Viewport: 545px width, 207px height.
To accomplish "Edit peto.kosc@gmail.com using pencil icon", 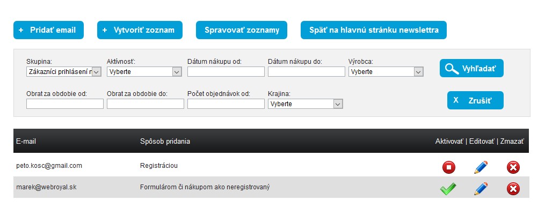I will [481, 167].
